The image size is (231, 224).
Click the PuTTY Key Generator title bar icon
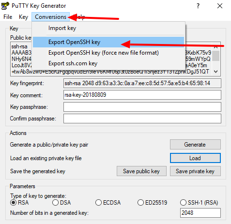click(x=5, y=6)
